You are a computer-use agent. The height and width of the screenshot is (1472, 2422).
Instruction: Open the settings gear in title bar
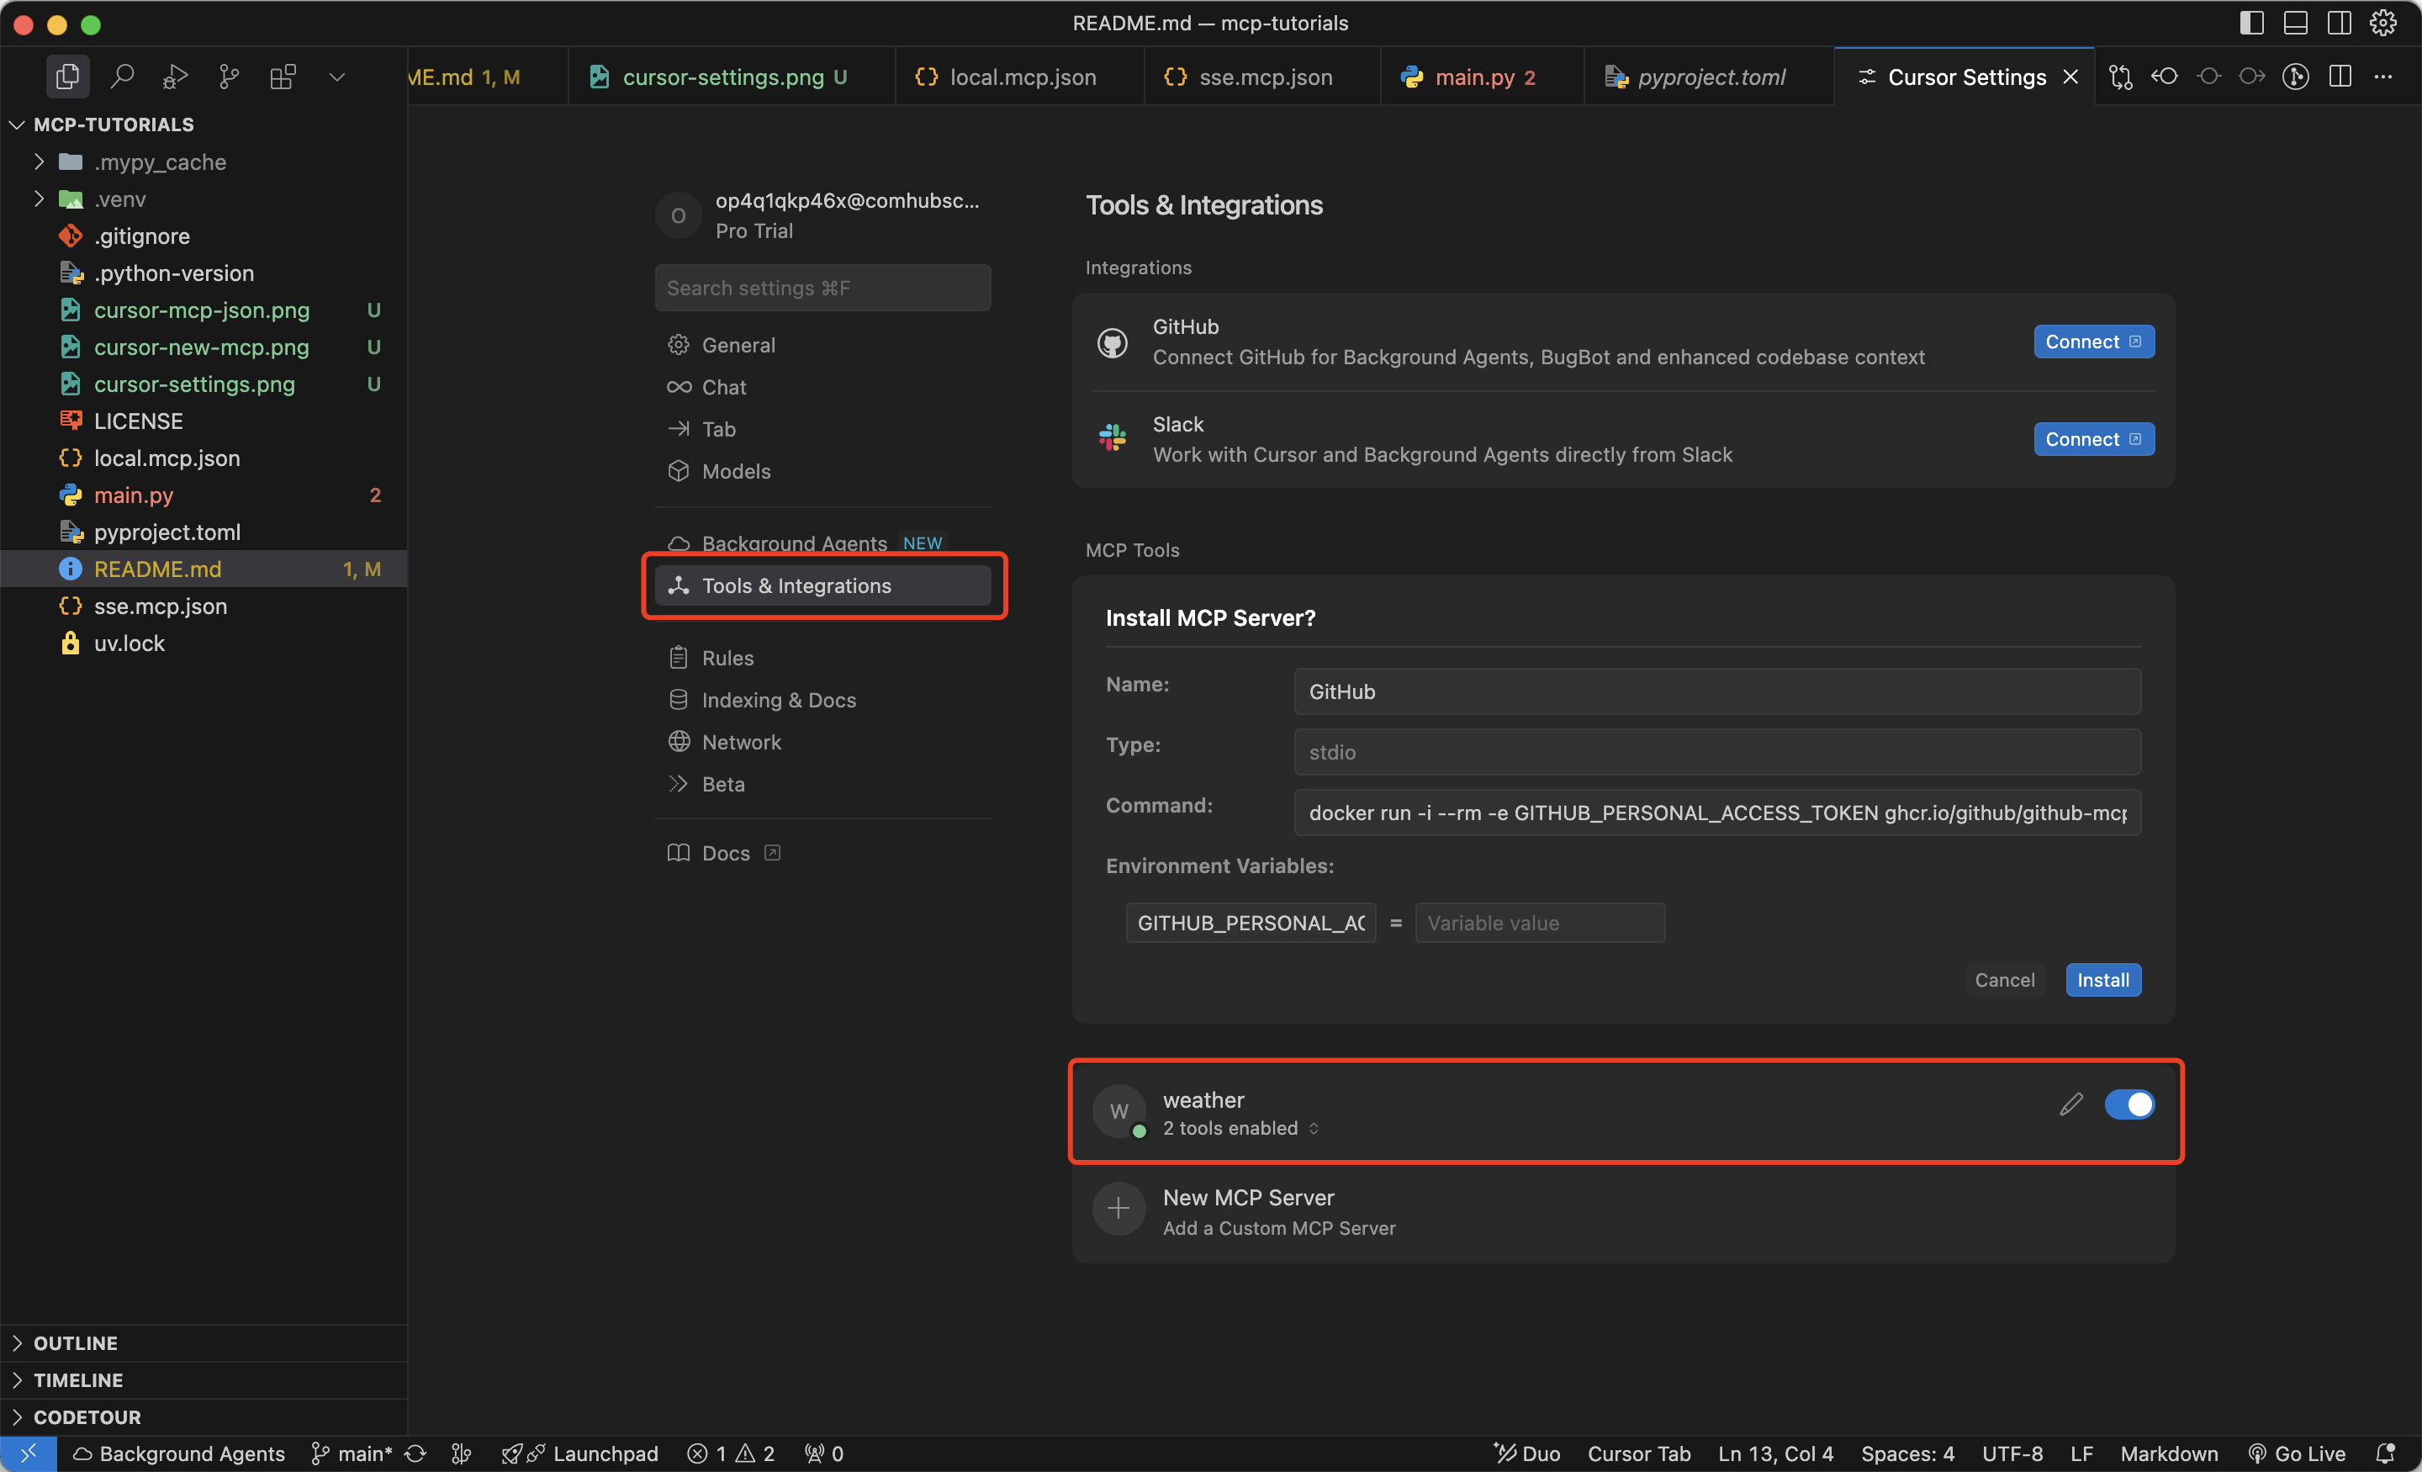[2383, 23]
